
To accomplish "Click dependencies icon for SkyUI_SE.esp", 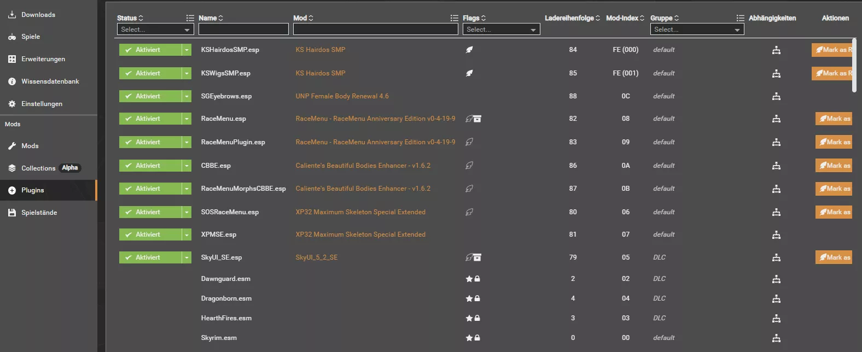I will tap(776, 258).
